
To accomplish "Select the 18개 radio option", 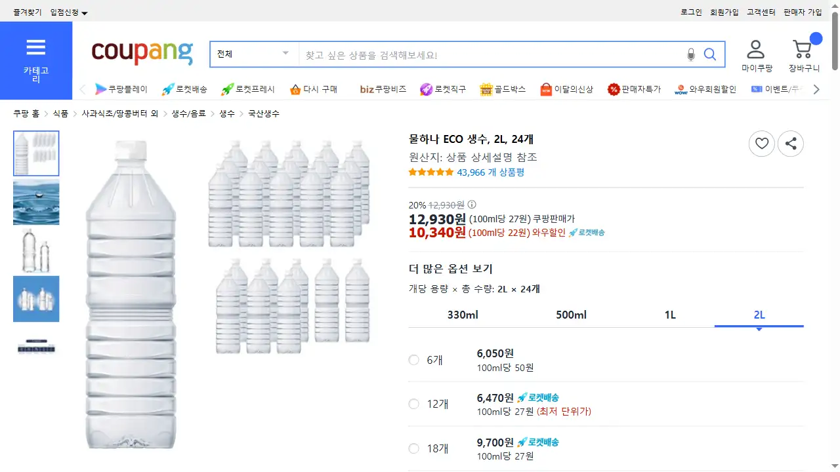I will pos(413,448).
